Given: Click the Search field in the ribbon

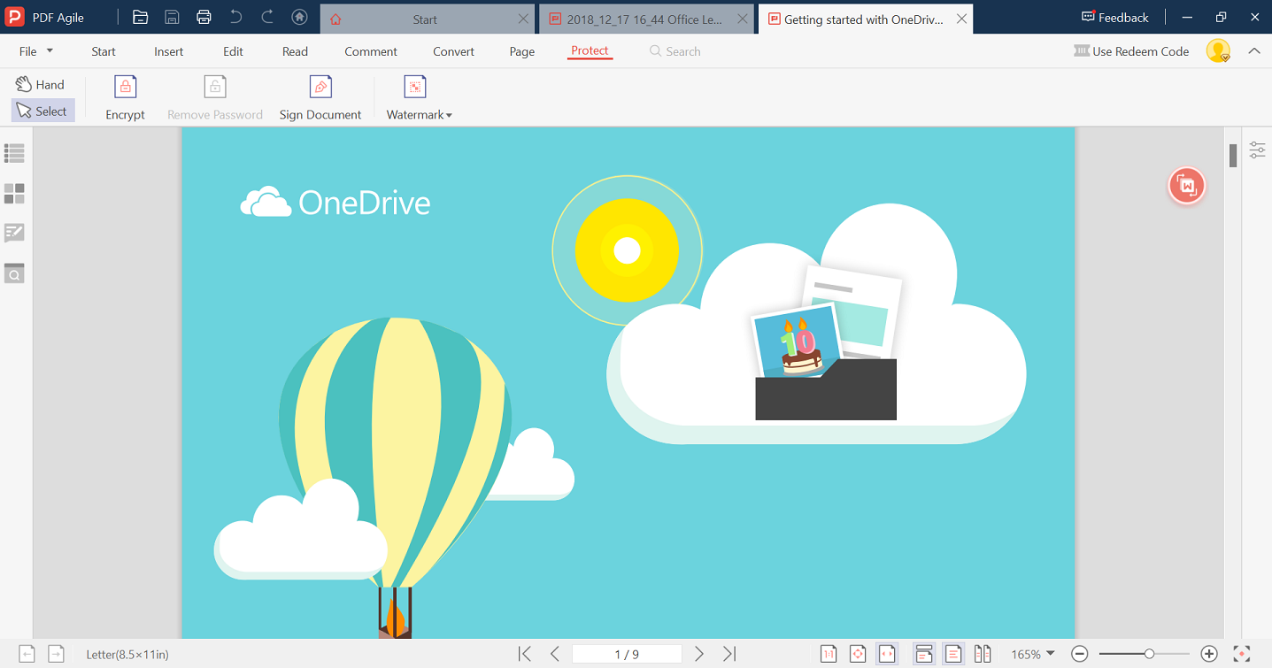Looking at the screenshot, I should click(x=675, y=51).
